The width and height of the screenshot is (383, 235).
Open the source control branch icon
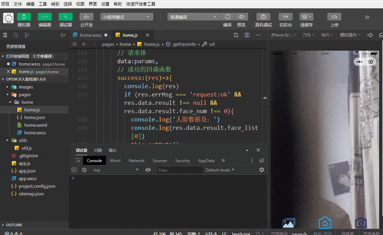pos(27,35)
